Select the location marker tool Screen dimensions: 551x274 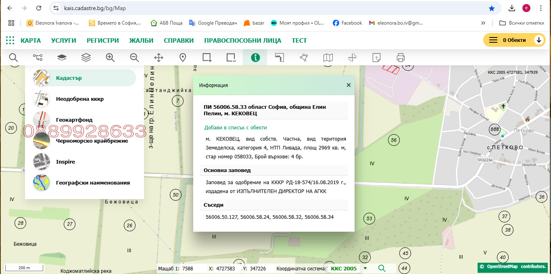click(182, 57)
